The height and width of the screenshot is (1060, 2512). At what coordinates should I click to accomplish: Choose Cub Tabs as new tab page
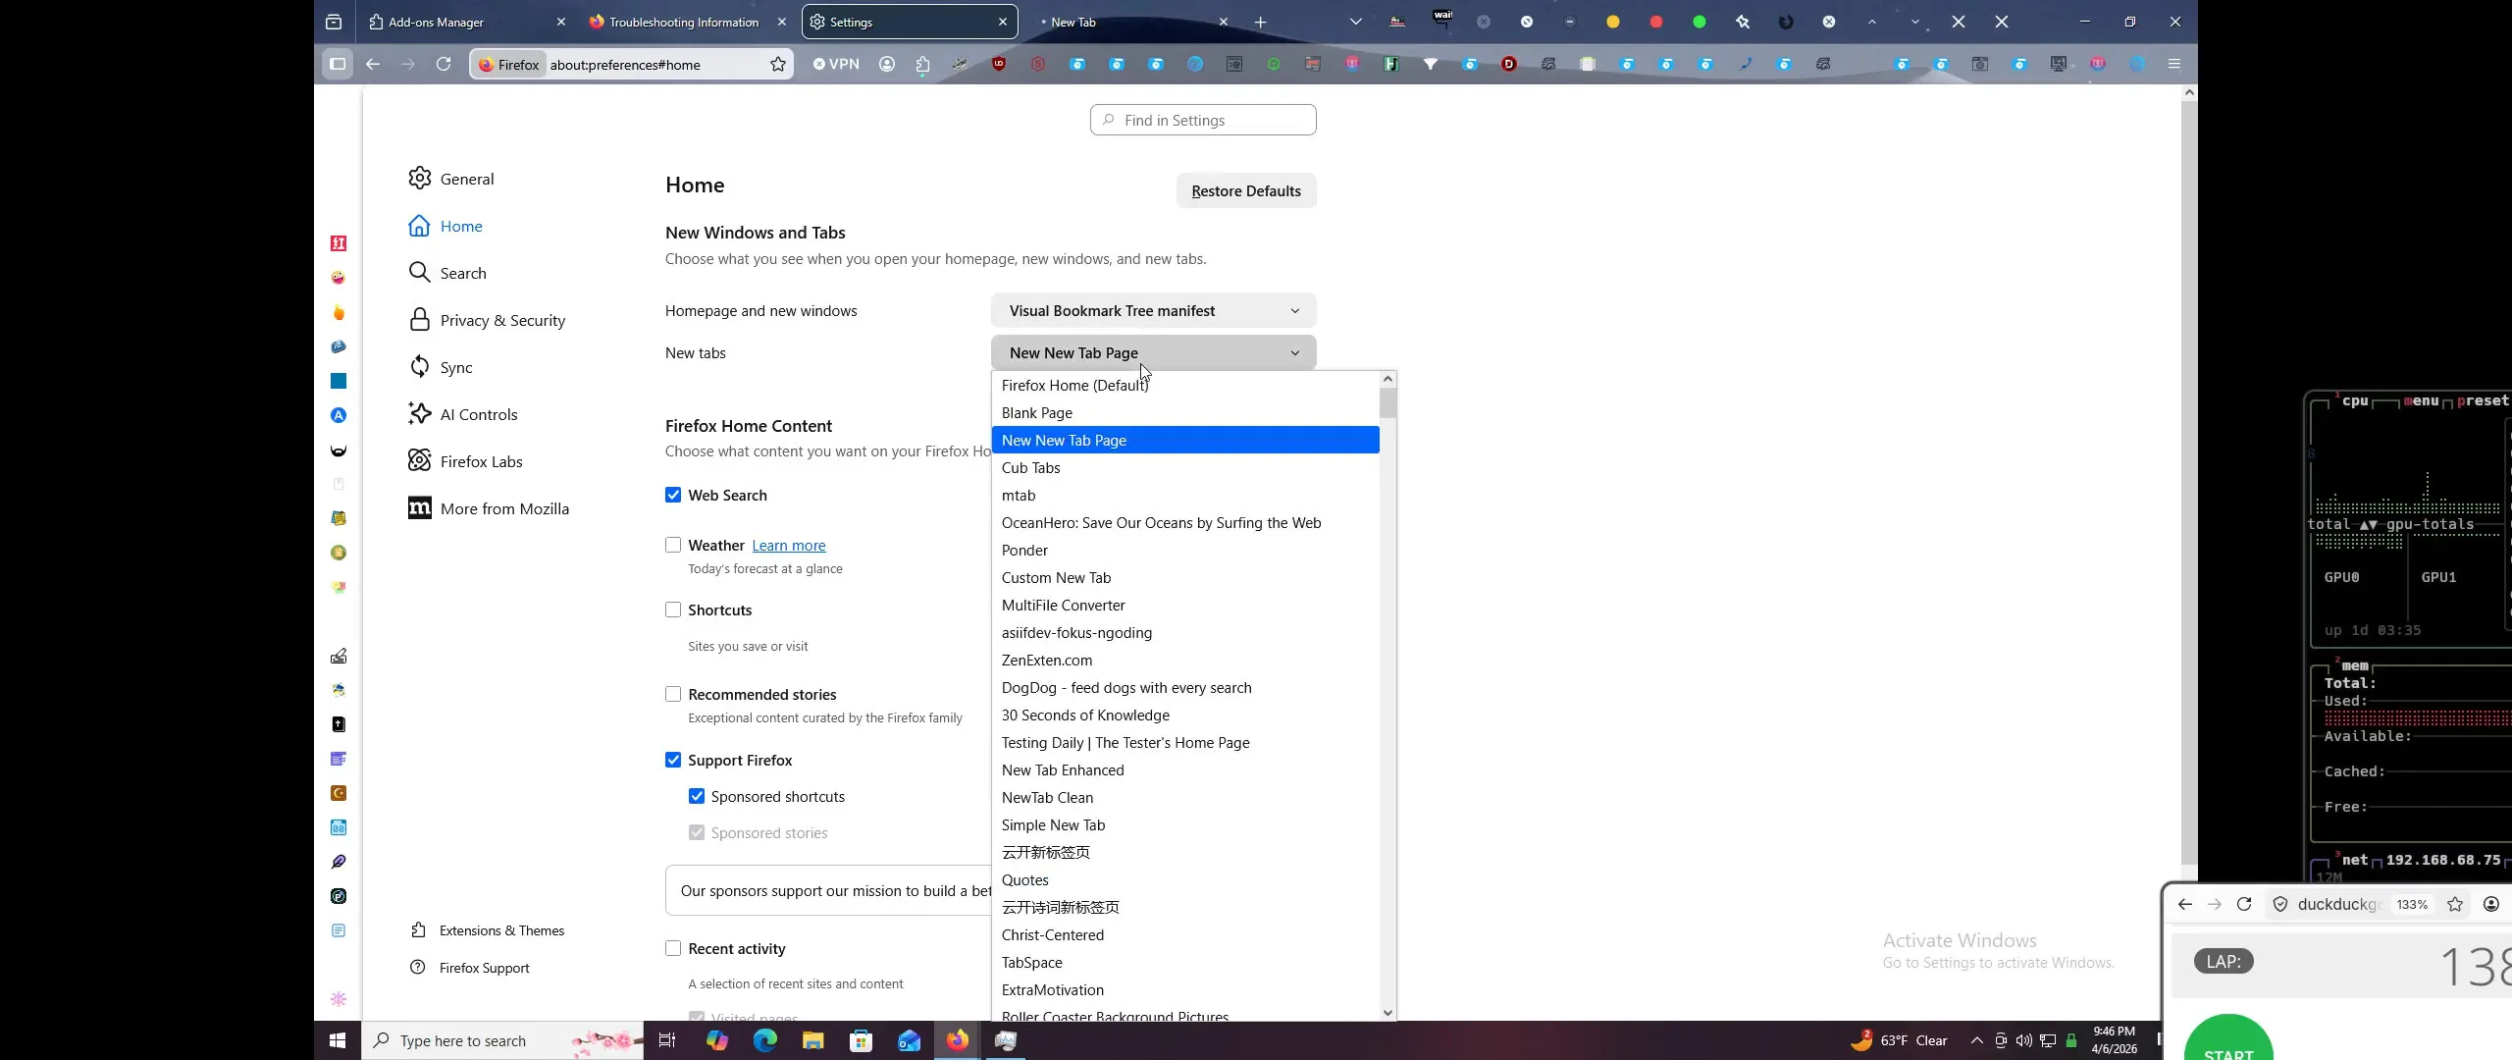[1031, 467]
